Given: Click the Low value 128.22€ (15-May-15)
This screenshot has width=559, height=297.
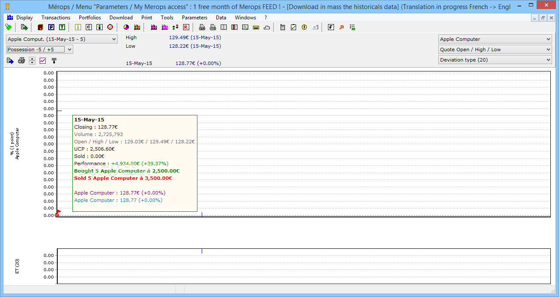Looking at the screenshot, I should click(195, 46).
